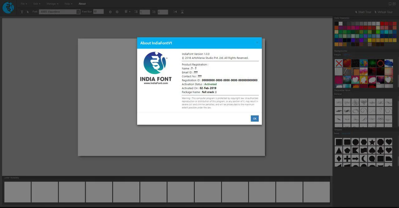Image resolution: width=399 pixels, height=208 pixels.
Task: Click the flip vertical icon
Action: point(182,12)
